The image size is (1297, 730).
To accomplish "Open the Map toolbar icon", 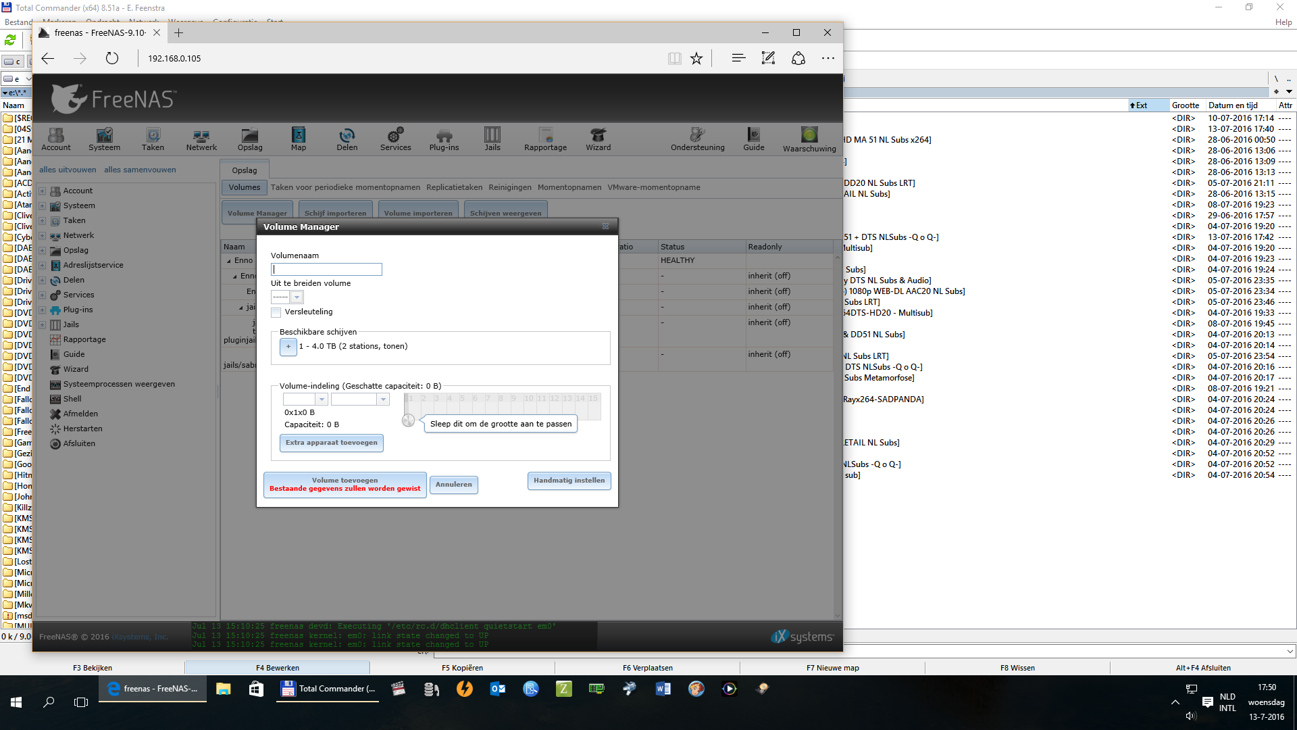I will tap(299, 139).
